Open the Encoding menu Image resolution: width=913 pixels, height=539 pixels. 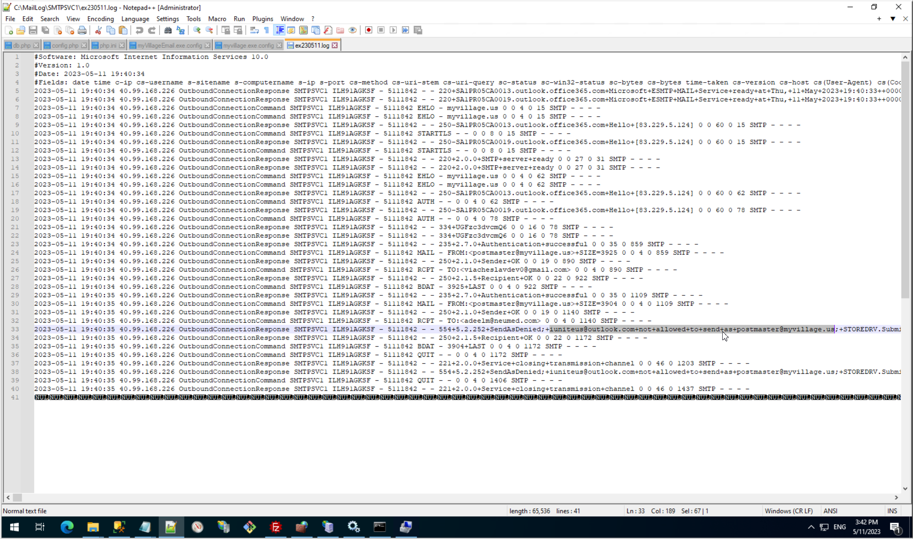click(100, 19)
